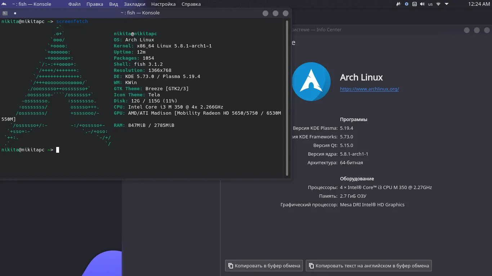Open the Wi-Fi network tray icon
Image resolution: width=492 pixels, height=276 pixels.
438,4
